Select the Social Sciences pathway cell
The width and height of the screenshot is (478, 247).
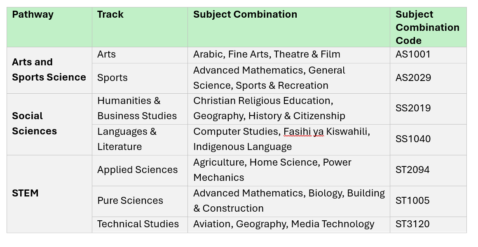coord(49,125)
